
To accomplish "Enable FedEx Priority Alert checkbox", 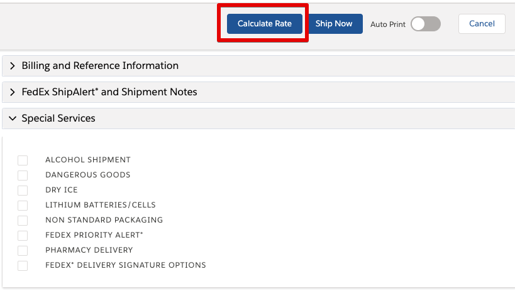I will click(23, 236).
